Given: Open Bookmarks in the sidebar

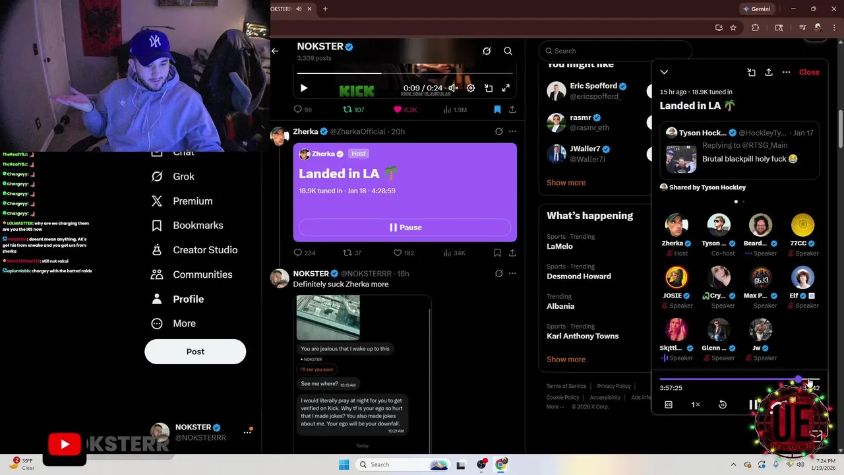Looking at the screenshot, I should point(187,225).
